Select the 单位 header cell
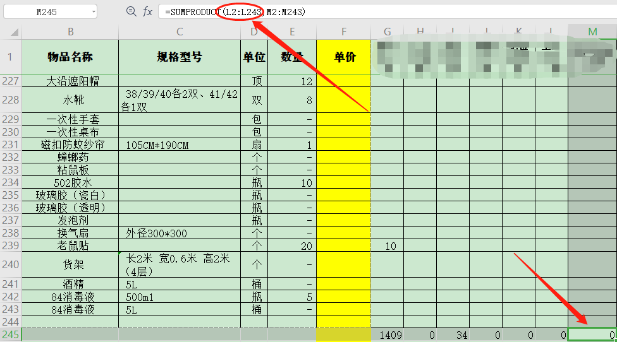This screenshot has width=617, height=342. tap(254, 57)
